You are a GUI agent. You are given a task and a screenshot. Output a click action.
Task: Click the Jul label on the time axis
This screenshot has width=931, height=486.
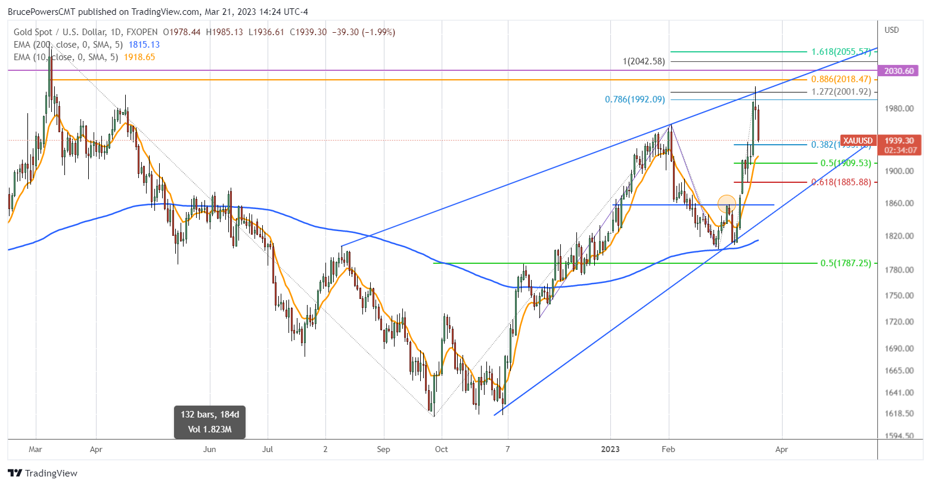(268, 449)
